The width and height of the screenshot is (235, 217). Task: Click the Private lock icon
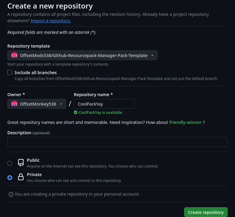[x=21, y=177]
